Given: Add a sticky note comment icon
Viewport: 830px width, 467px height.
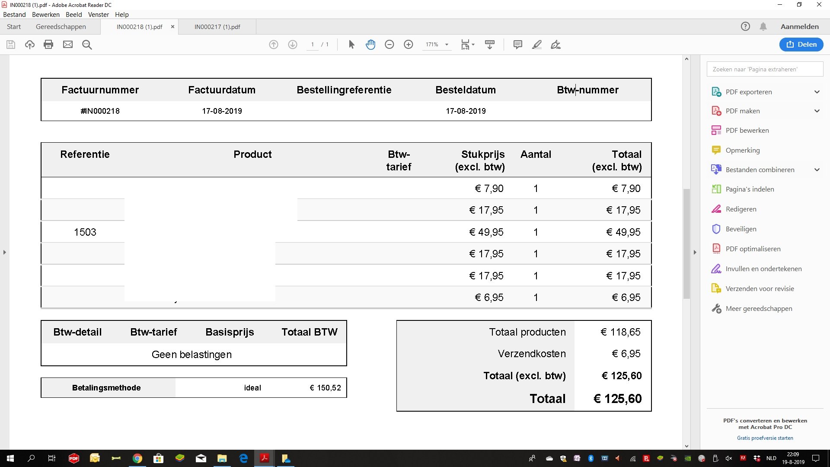Looking at the screenshot, I should click(x=517, y=45).
